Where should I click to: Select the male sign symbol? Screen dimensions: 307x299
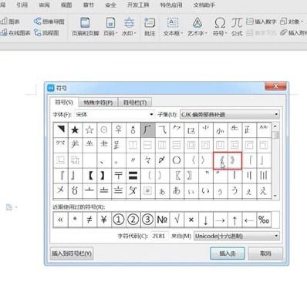pos(133,129)
